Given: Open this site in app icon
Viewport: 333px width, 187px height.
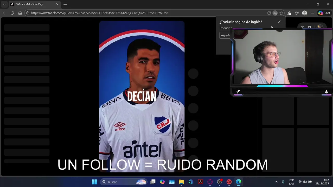Looking at the screenshot, I should pos(269,13).
